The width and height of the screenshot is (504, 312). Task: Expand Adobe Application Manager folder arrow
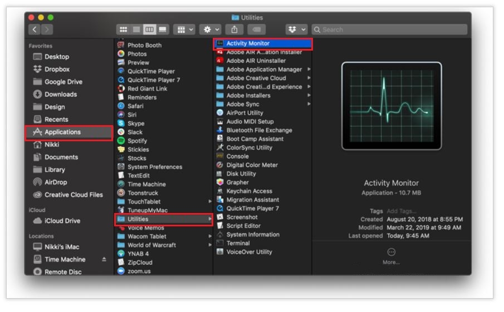click(309, 69)
